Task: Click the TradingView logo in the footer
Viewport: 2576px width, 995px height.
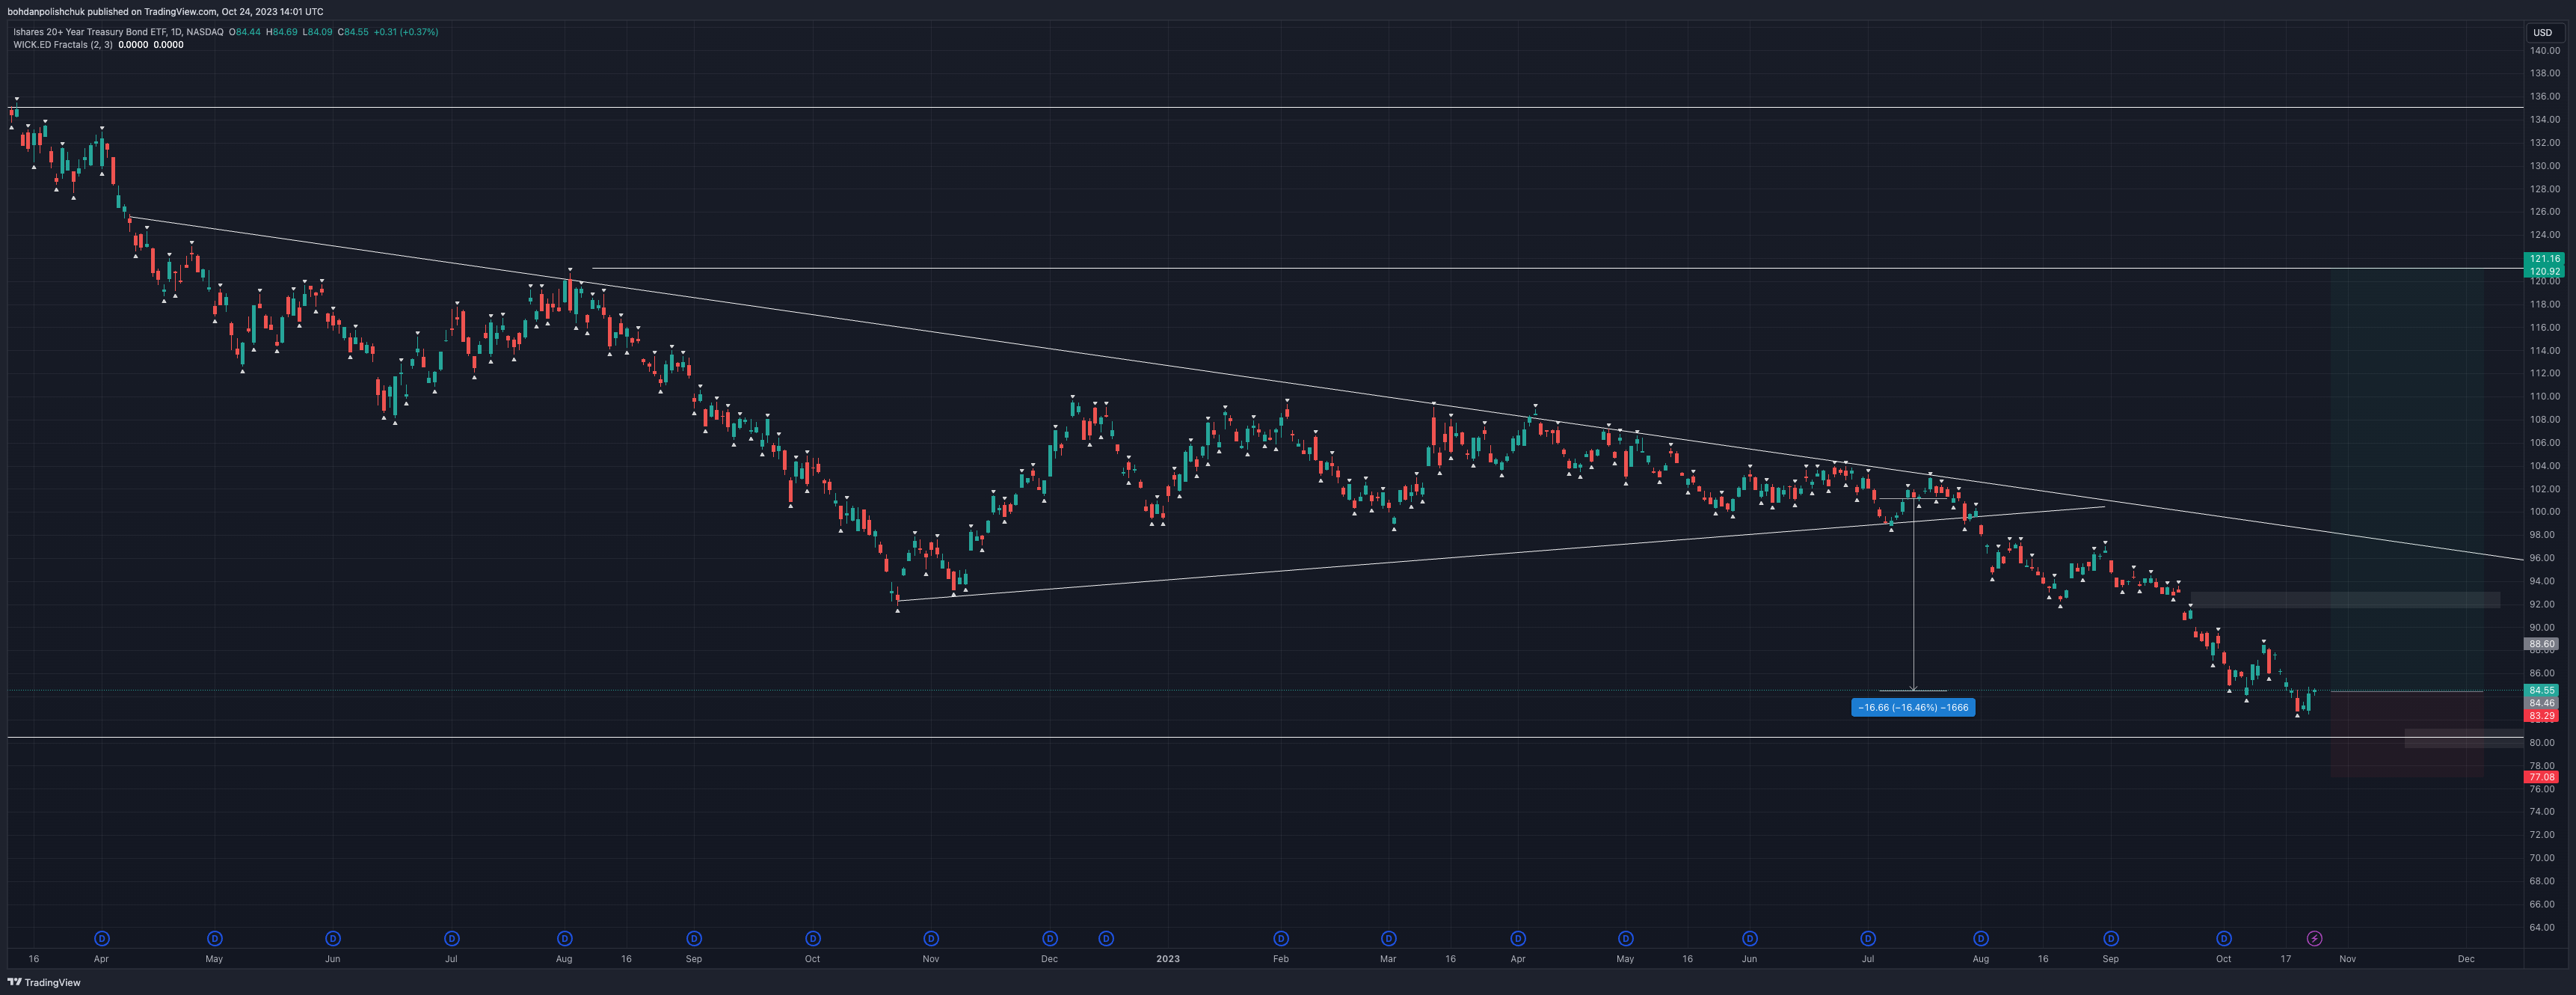Action: point(44,982)
